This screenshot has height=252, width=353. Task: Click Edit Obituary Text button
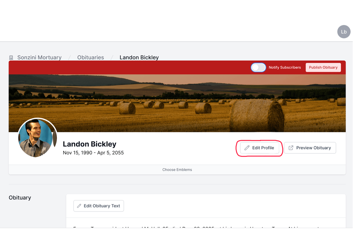point(98,206)
